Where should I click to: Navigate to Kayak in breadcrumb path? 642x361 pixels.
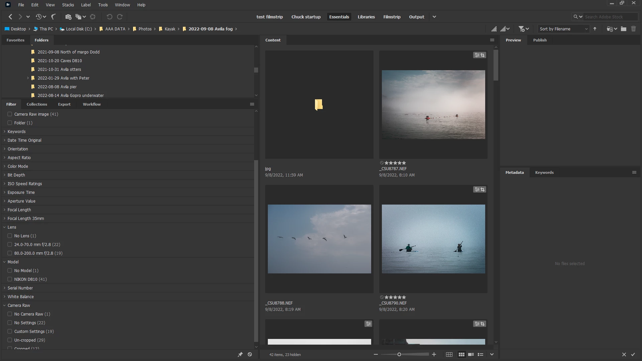170,29
